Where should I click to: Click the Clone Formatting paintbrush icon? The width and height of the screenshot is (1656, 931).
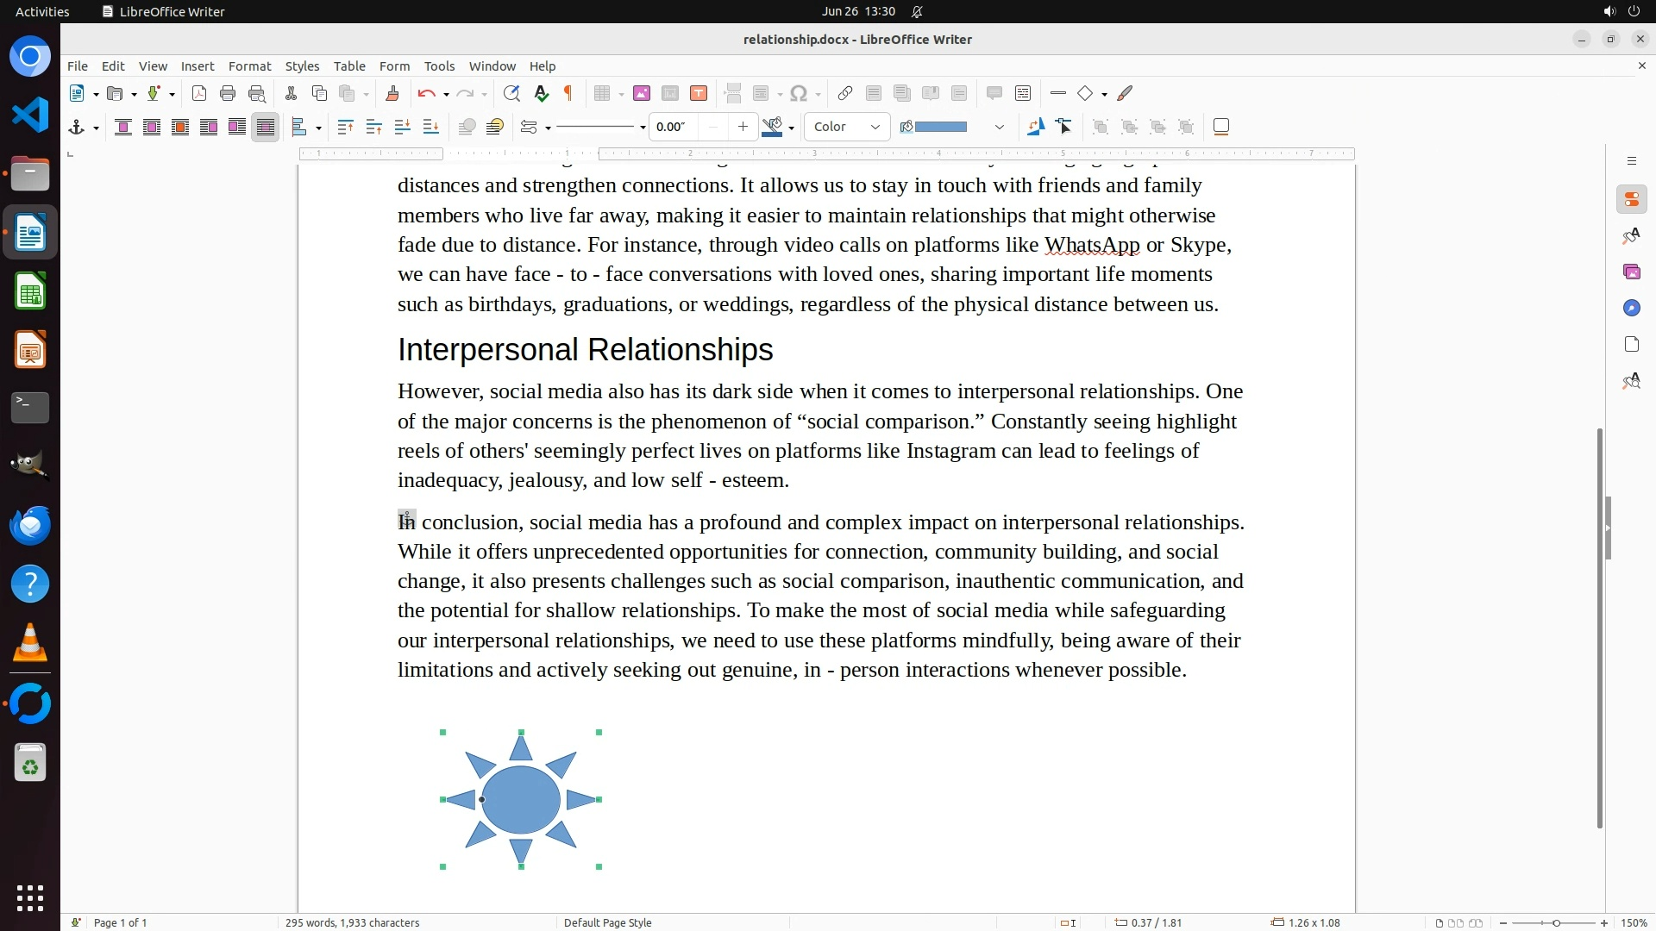coord(392,94)
